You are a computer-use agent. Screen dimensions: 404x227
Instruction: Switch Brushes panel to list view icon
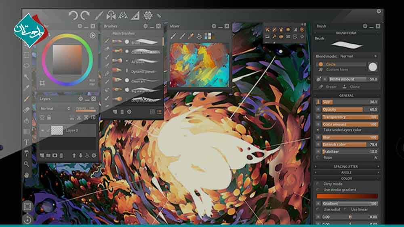click(160, 112)
